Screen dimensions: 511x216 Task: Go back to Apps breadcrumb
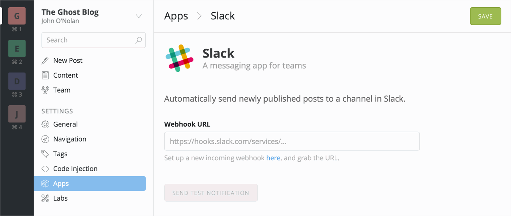(176, 16)
